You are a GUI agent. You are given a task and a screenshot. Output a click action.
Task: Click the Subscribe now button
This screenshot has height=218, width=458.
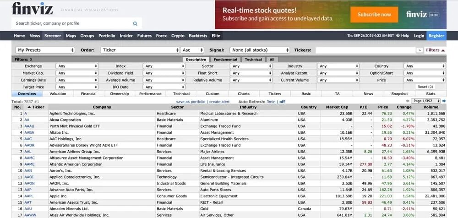click(x=374, y=14)
